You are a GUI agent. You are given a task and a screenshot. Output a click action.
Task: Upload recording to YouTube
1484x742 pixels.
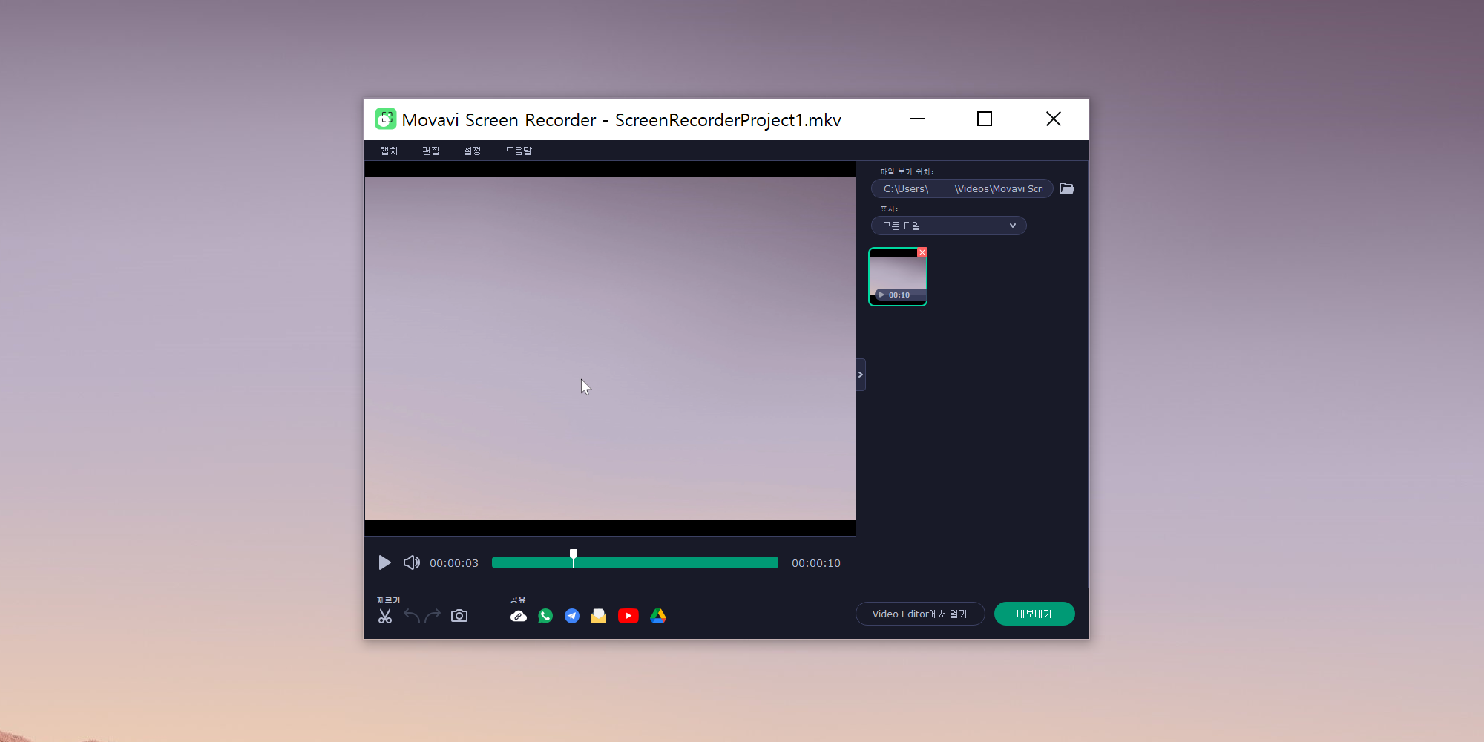pyautogui.click(x=628, y=616)
